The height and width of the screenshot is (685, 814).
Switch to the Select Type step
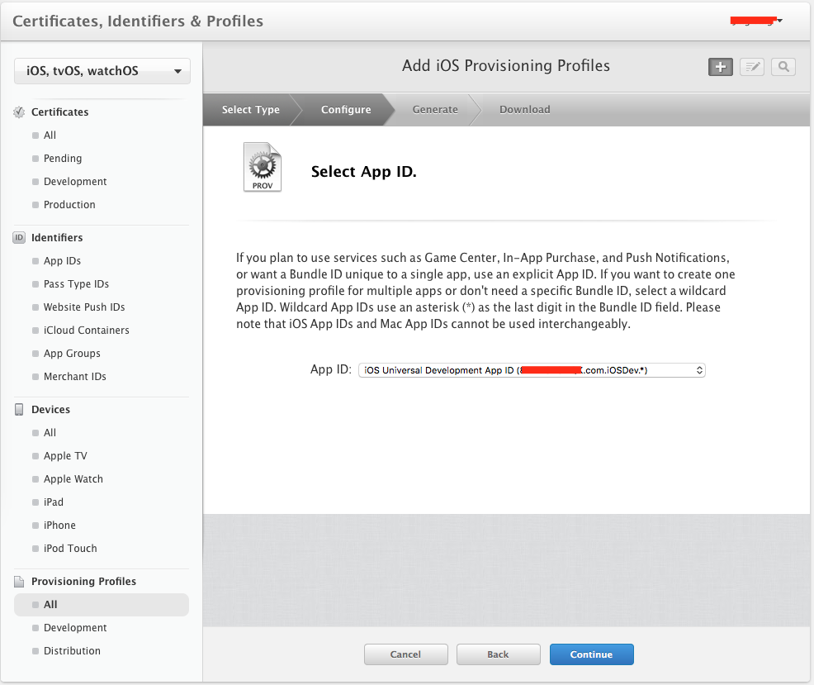pos(250,109)
